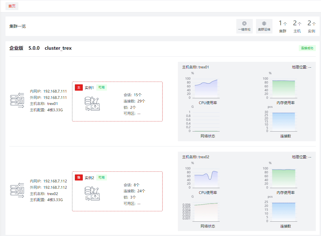Click the 主机名称: trex01 line beside the server icon
The height and width of the screenshot is (236, 321).
pos(44,104)
